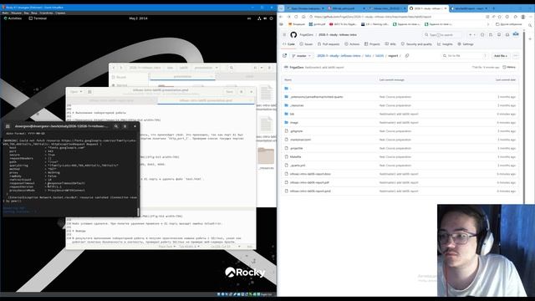
Task: Switch to presentation.qmd tab in text editor
Action: click(206, 100)
